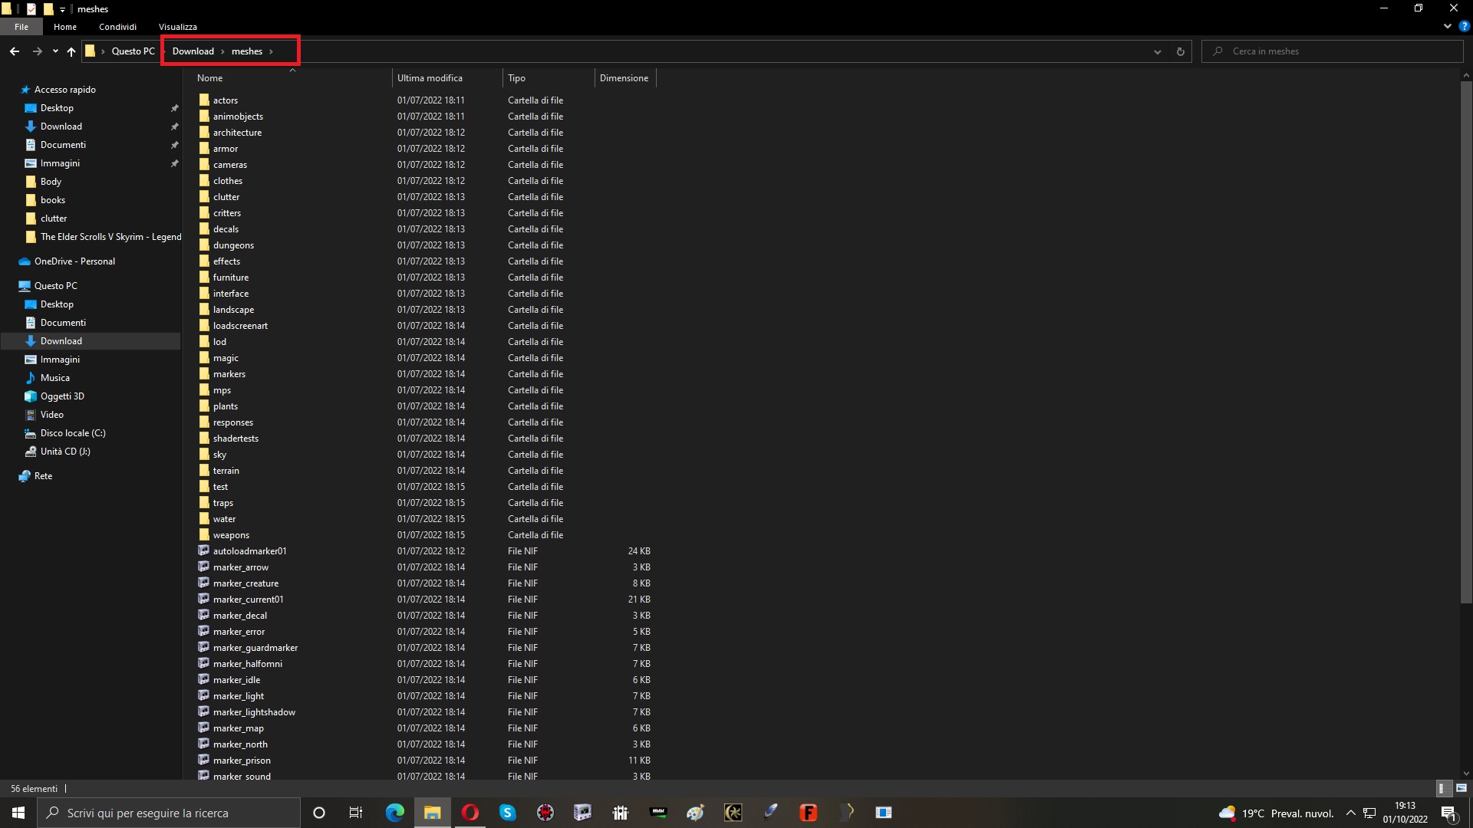Expand the address bar history dropdown
The height and width of the screenshot is (828, 1473).
(1157, 51)
